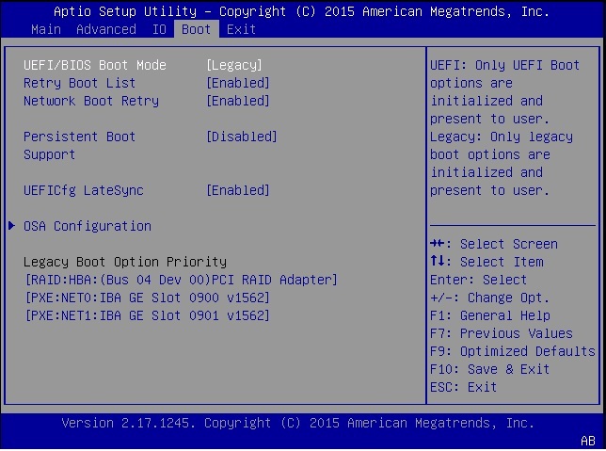Select the Network Boot Retry label
The width and height of the screenshot is (606, 451).
coord(91,101)
